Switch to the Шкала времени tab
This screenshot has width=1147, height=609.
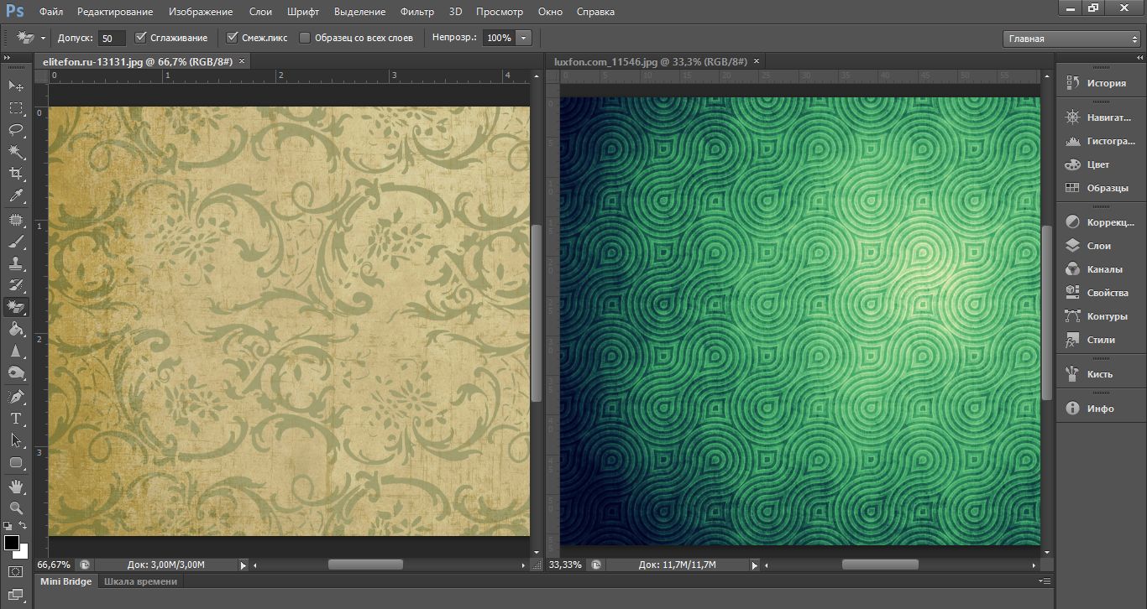coord(139,581)
